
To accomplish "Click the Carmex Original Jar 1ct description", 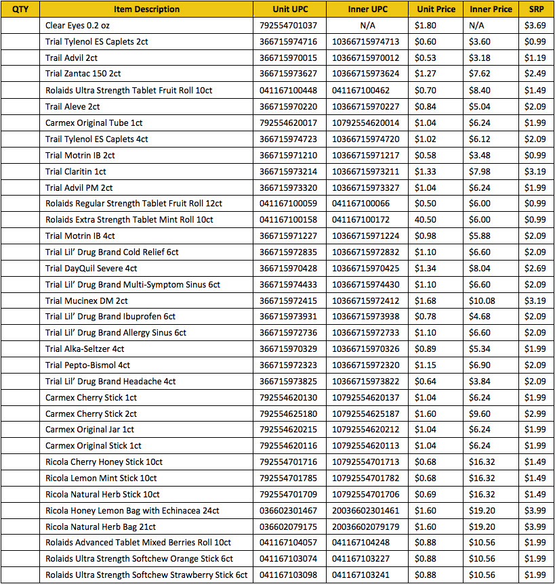I will (x=89, y=430).
